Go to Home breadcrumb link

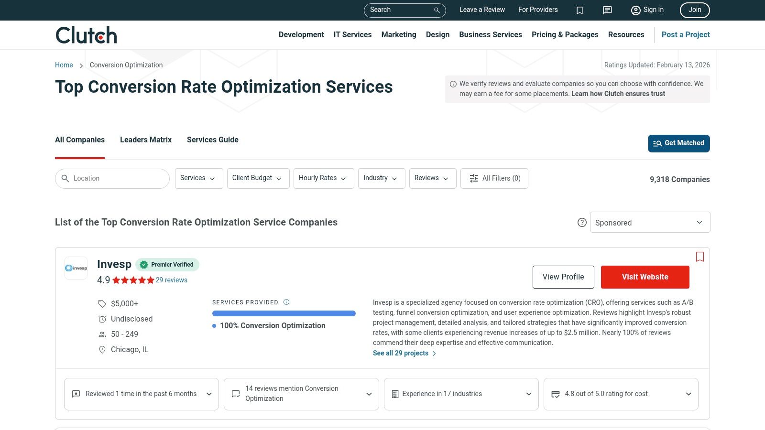(64, 65)
